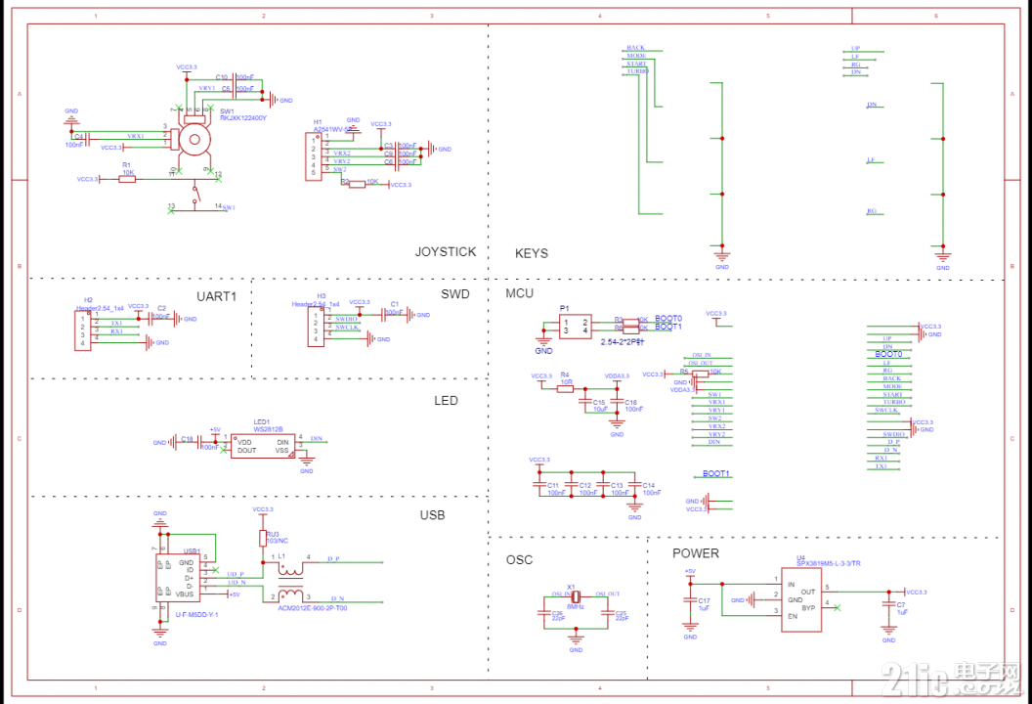Click BOOT1 label beside P1 header
1032x704 pixels.
pos(668,327)
